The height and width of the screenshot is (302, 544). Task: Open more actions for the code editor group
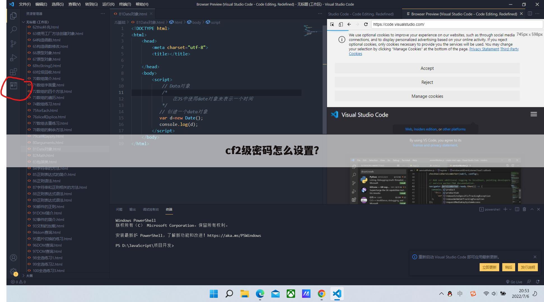pyautogui.click(x=320, y=14)
